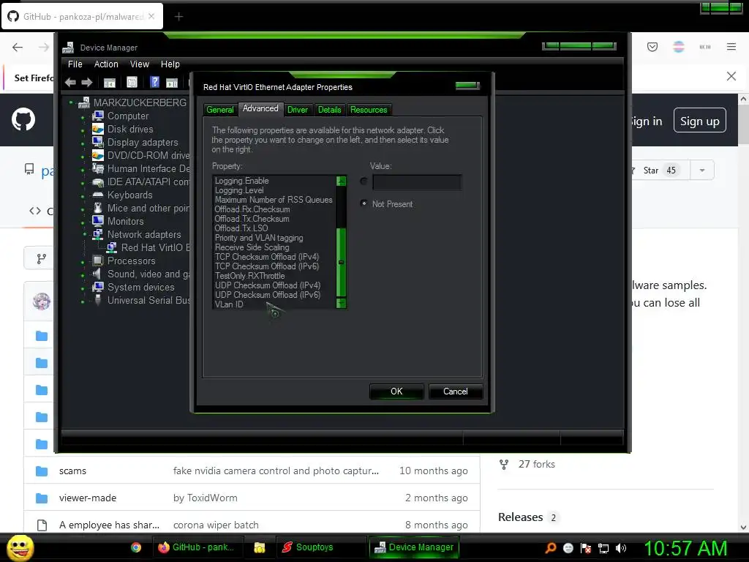Click the Sign up button on GitHub
The image size is (749, 562).
[700, 121]
